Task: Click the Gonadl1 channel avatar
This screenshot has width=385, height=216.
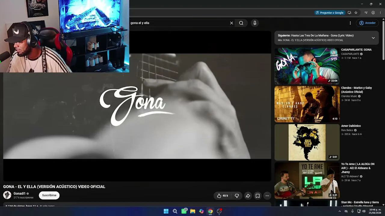Action: pyautogui.click(x=7, y=195)
